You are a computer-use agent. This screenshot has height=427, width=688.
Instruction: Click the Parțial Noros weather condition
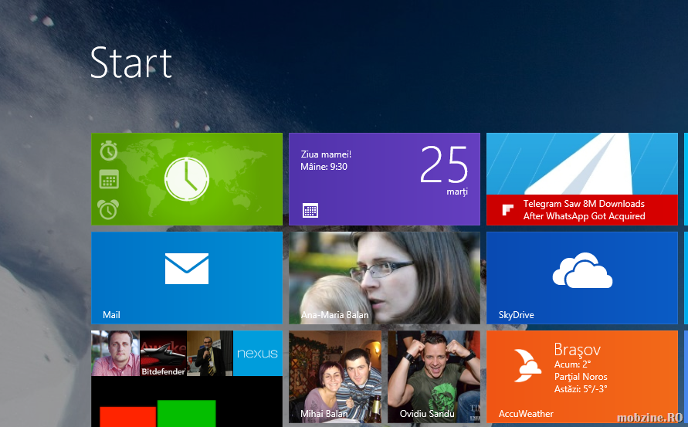pyautogui.click(x=581, y=377)
